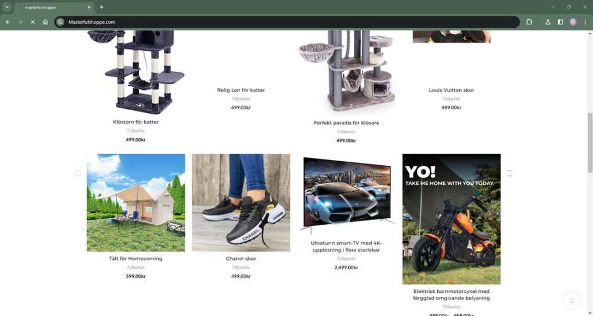Click the site info icon in address bar

60,22
